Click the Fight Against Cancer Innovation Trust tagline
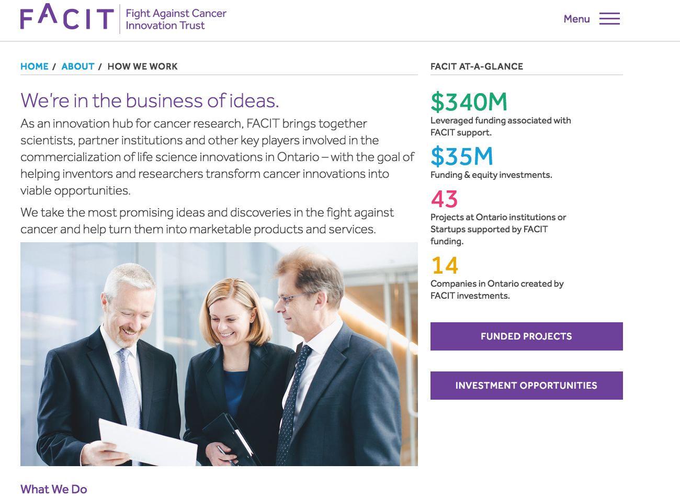Image resolution: width=680 pixels, height=497 pixels. click(x=176, y=19)
